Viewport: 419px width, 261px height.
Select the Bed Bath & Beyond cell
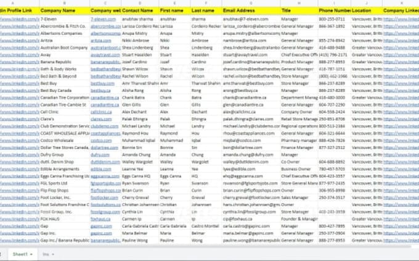[65, 76]
